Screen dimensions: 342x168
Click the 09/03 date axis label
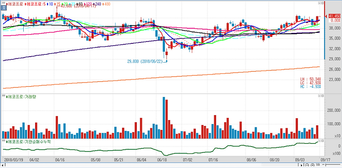[x=301, y=160]
